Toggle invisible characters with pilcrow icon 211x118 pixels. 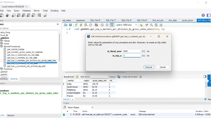pyautogui.click(x=156, y=25)
